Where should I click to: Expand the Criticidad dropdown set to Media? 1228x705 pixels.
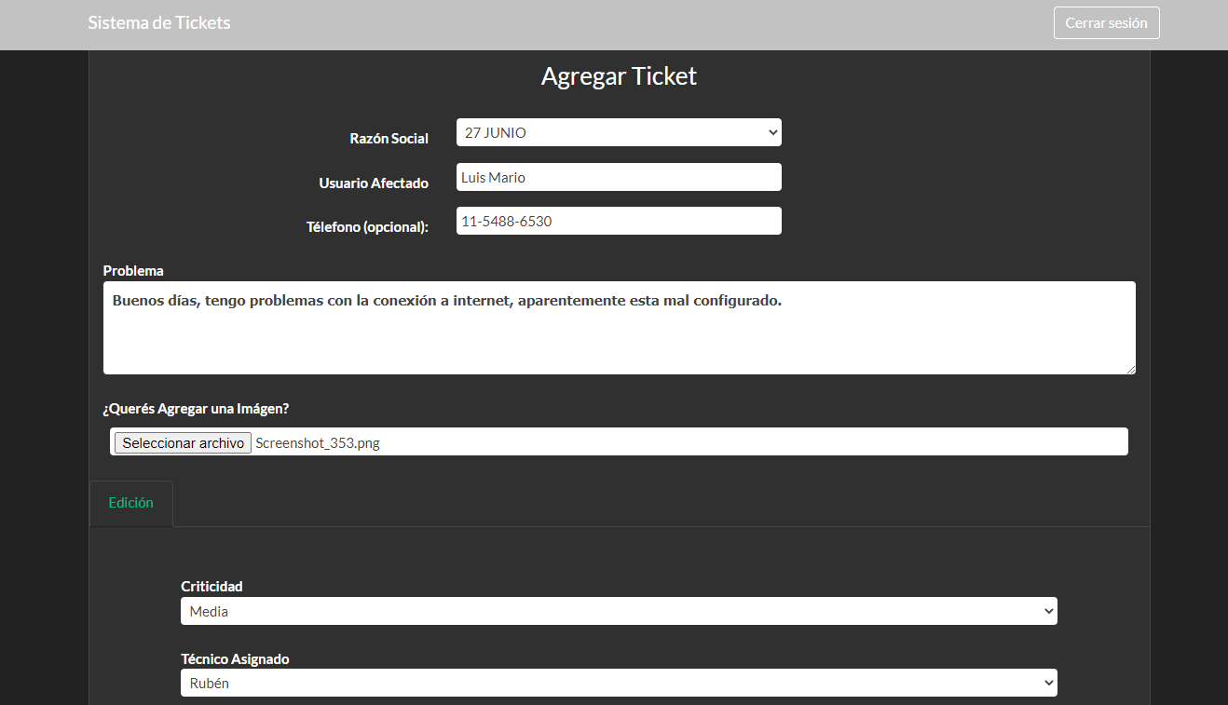point(618,612)
